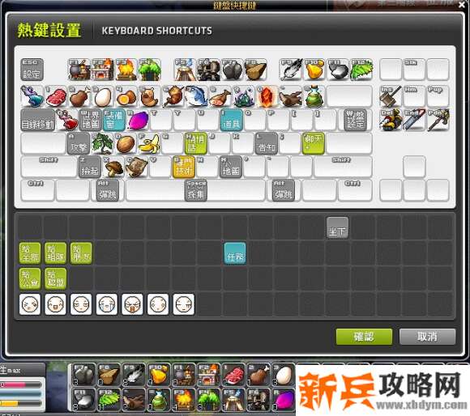This screenshot has width=470, height=416.
Task: Select the gloves icon on Delete key
Action: [391, 120]
